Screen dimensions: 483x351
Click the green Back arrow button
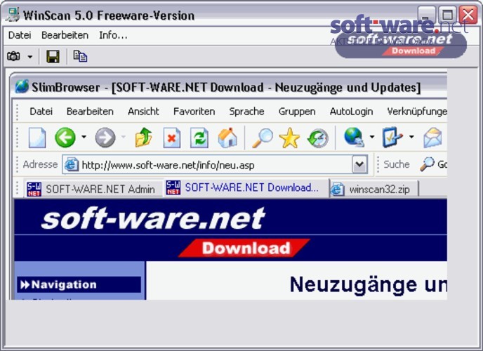pyautogui.click(x=65, y=138)
